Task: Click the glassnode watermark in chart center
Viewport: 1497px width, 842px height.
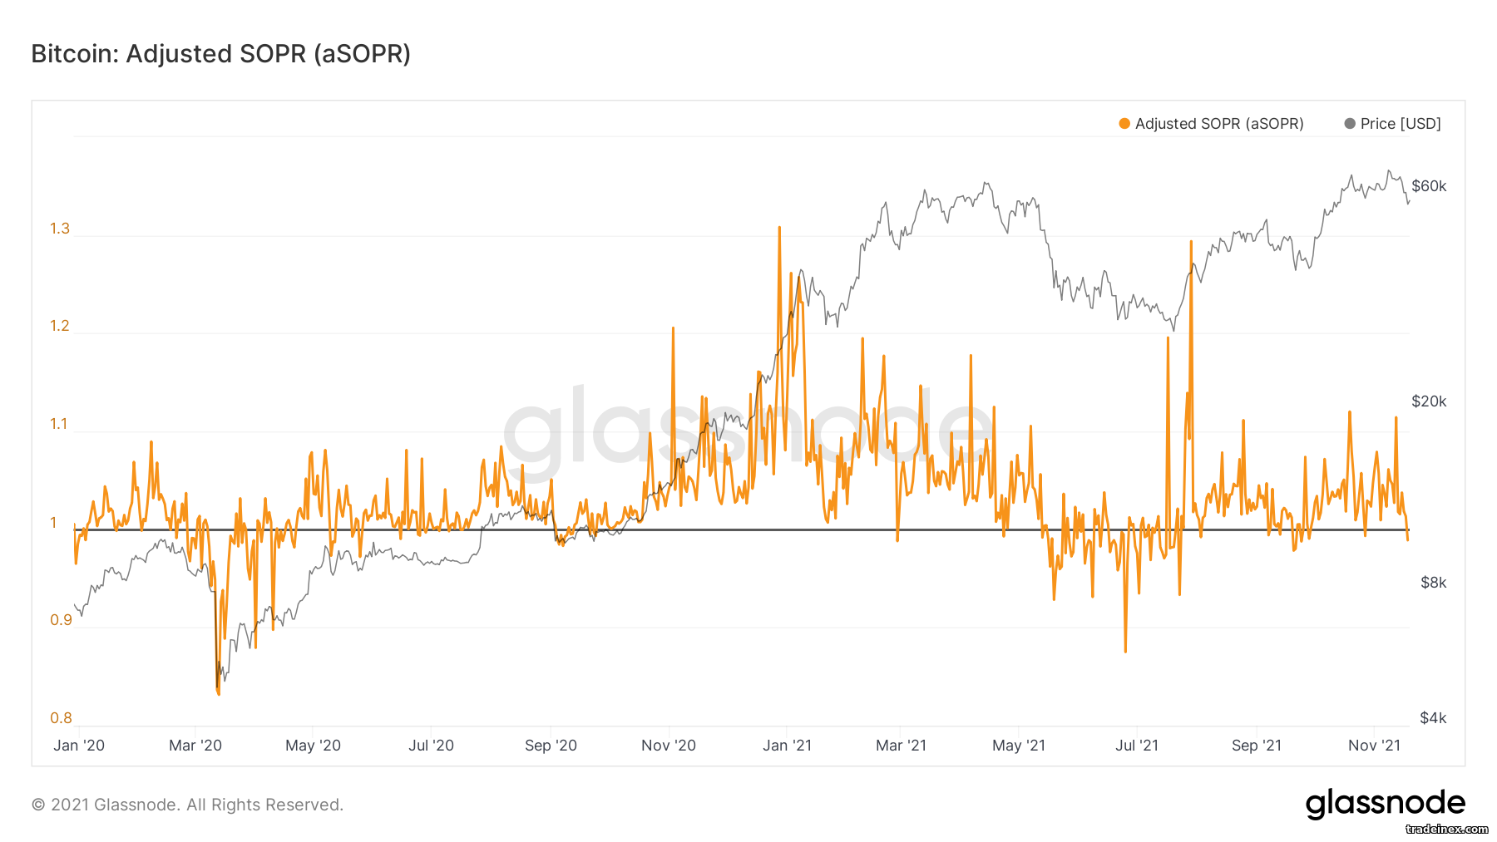Action: point(748,430)
